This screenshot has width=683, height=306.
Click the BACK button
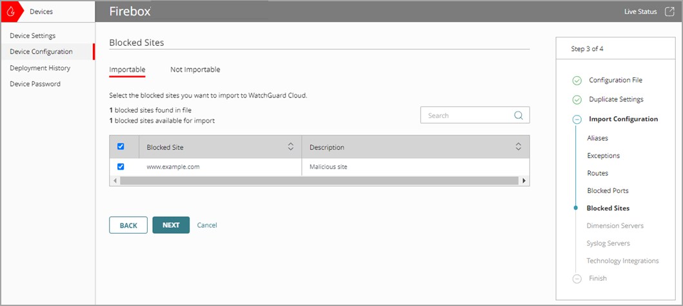[128, 225]
